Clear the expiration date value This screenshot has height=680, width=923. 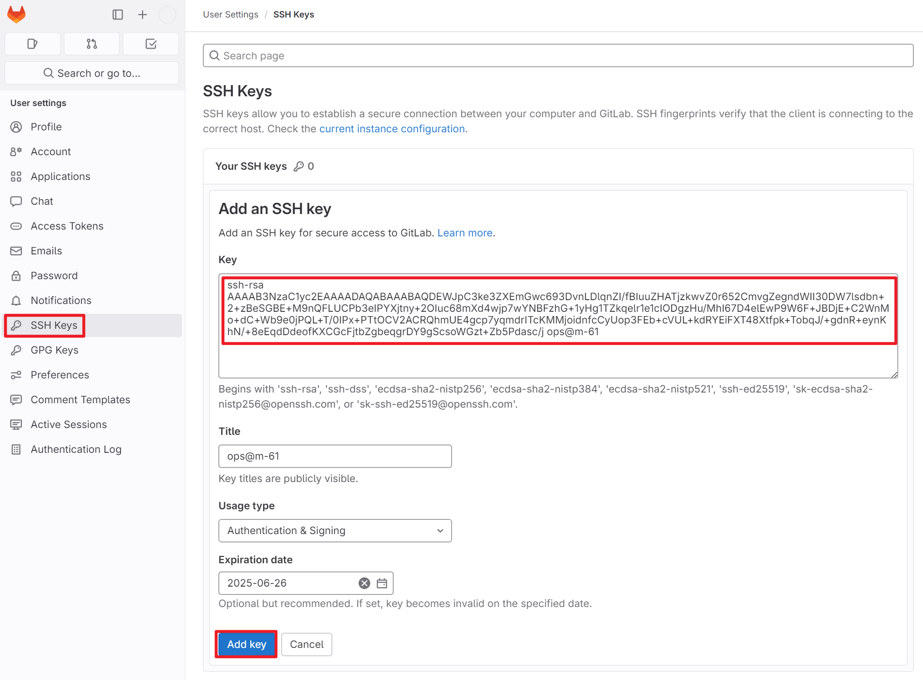pos(364,583)
